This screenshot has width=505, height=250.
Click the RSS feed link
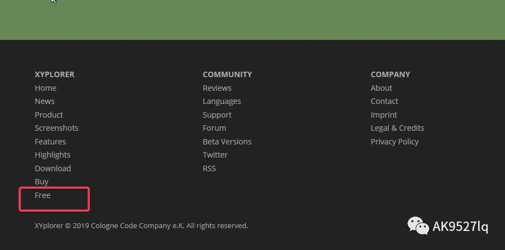click(x=209, y=168)
